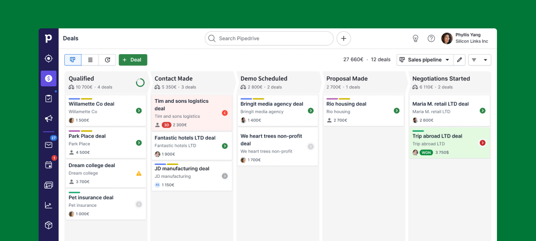Image resolution: width=536 pixels, height=241 pixels.
Task: Click the quick add plus button
Action: [x=344, y=39]
